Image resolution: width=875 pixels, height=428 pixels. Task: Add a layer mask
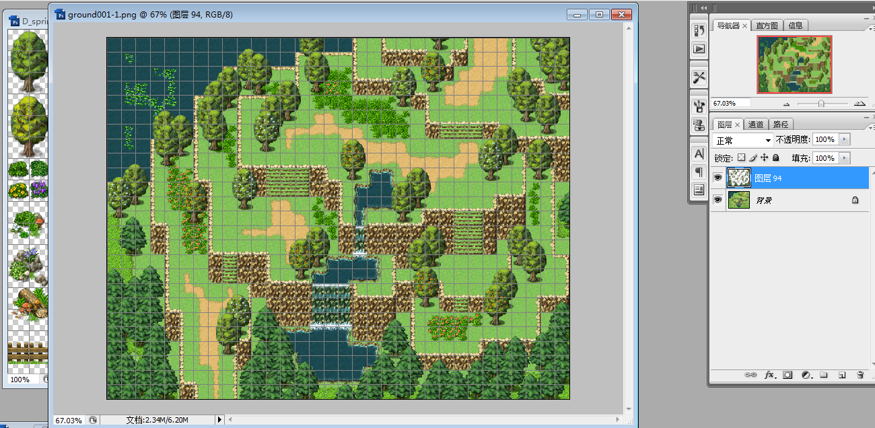pos(788,375)
